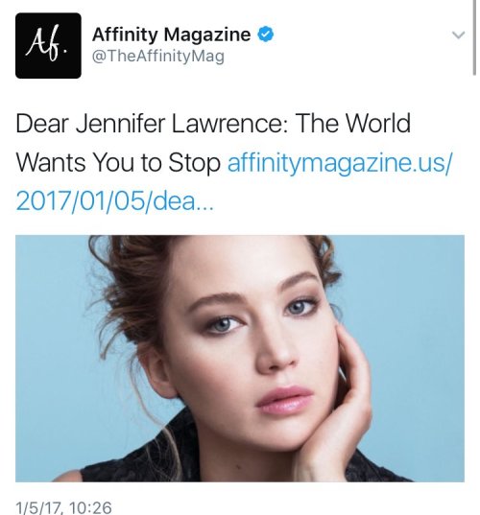Click the 'Dear Jennifer Lawrence' tweet text
This screenshot has width=480, height=515.
[x=153, y=123]
